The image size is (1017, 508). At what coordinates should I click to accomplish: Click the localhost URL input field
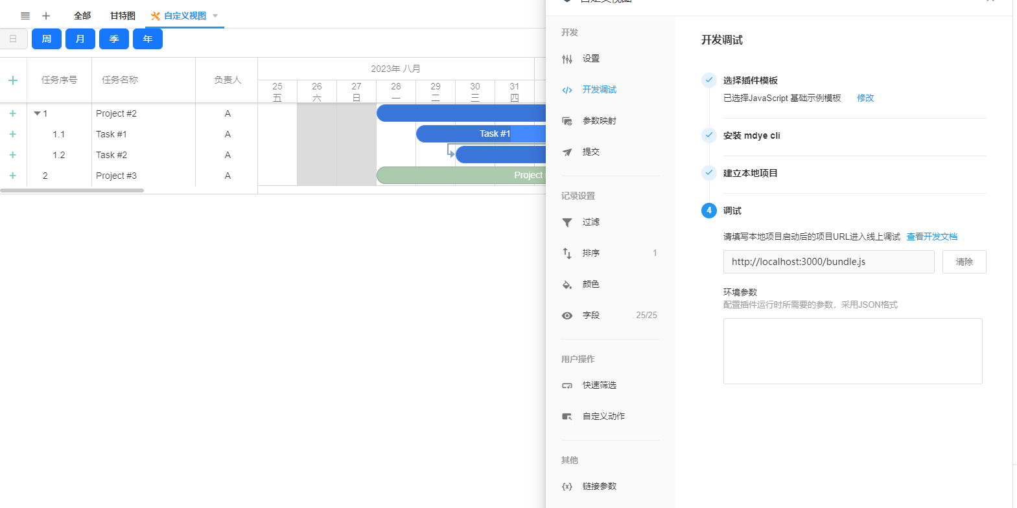[828, 262]
